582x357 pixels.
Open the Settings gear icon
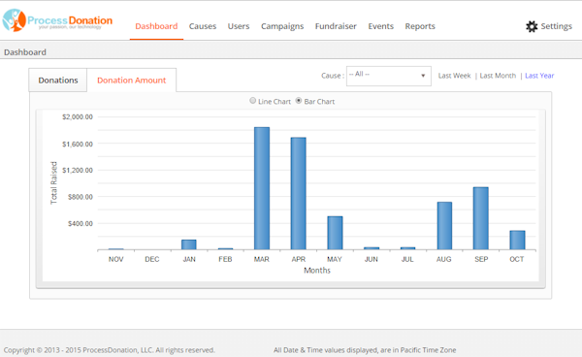pyautogui.click(x=532, y=26)
